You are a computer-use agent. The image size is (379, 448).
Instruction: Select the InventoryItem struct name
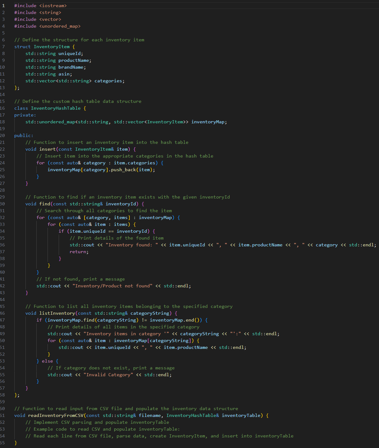pos(52,46)
